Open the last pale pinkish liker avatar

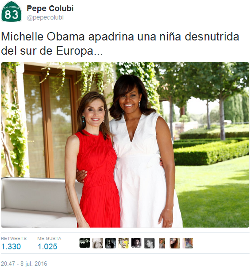(188, 243)
